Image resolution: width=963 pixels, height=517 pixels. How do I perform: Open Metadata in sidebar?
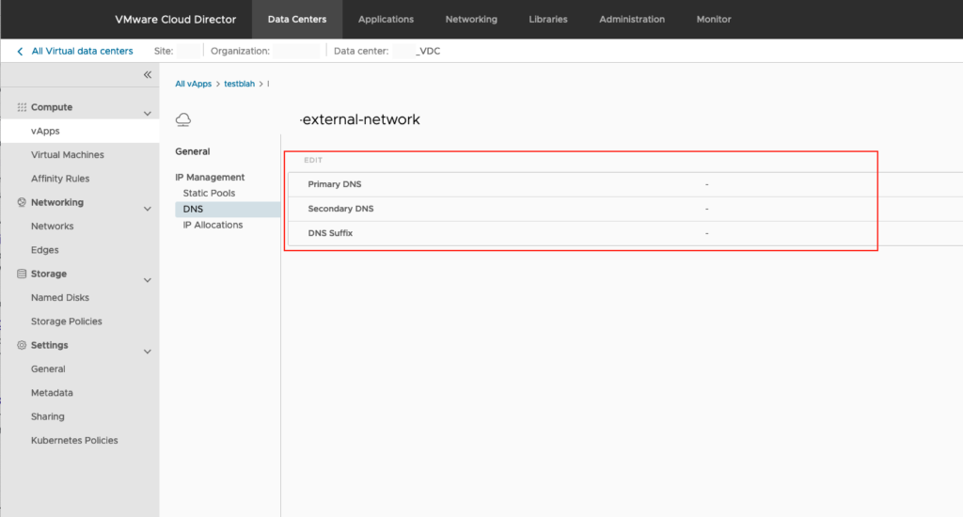tap(52, 393)
